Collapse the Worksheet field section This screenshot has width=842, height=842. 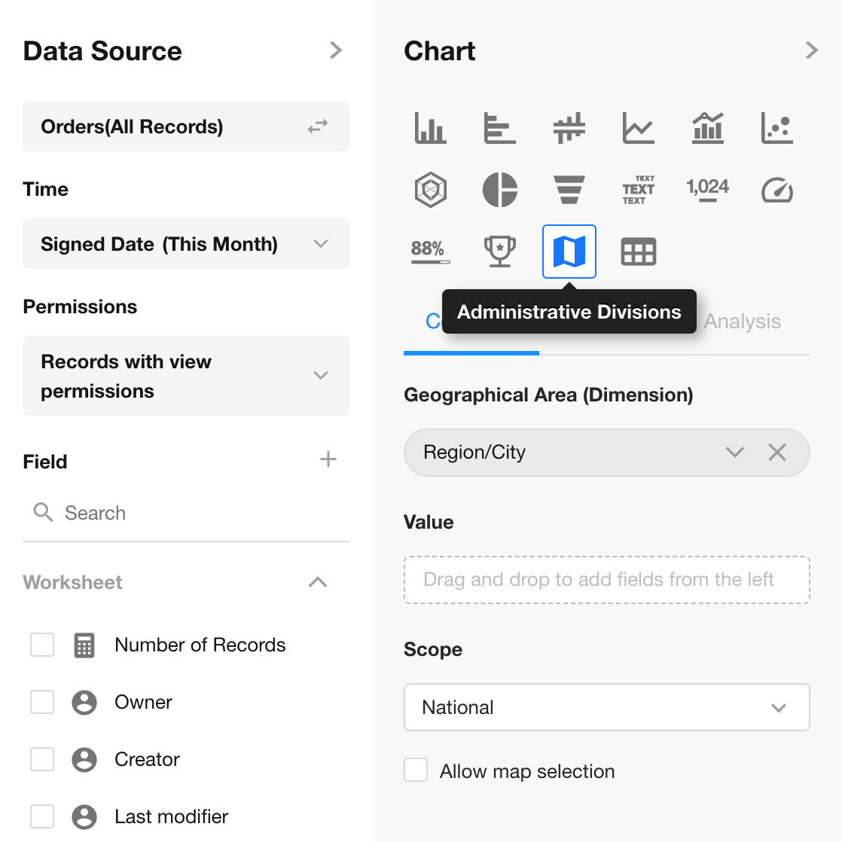pos(318,582)
